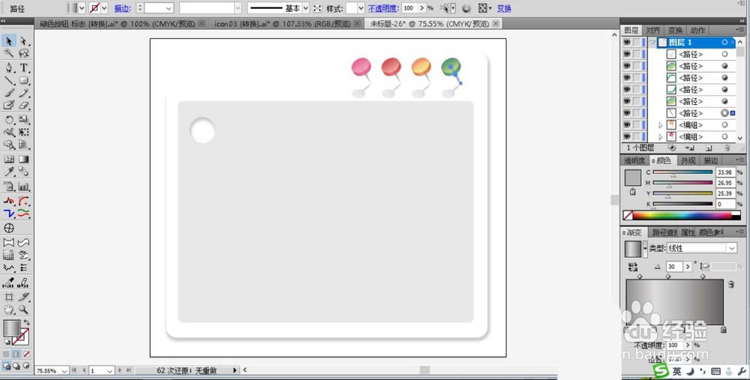Viewport: 750px width, 380px height.
Task: Click the create new layer icon
Action: pyautogui.click(x=709, y=148)
